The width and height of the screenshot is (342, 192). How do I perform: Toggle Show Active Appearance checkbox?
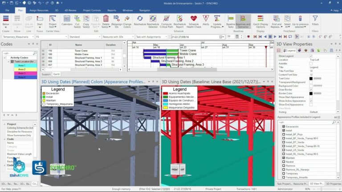pos(311,101)
